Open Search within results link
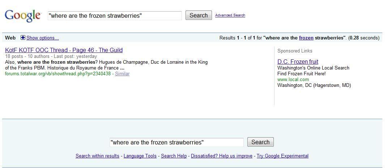The height and width of the screenshot is (168, 387). coord(97,156)
